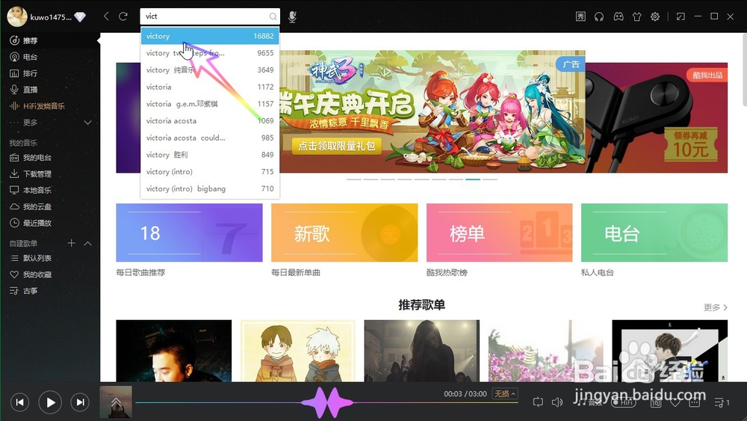Start playback with play button

click(50, 402)
